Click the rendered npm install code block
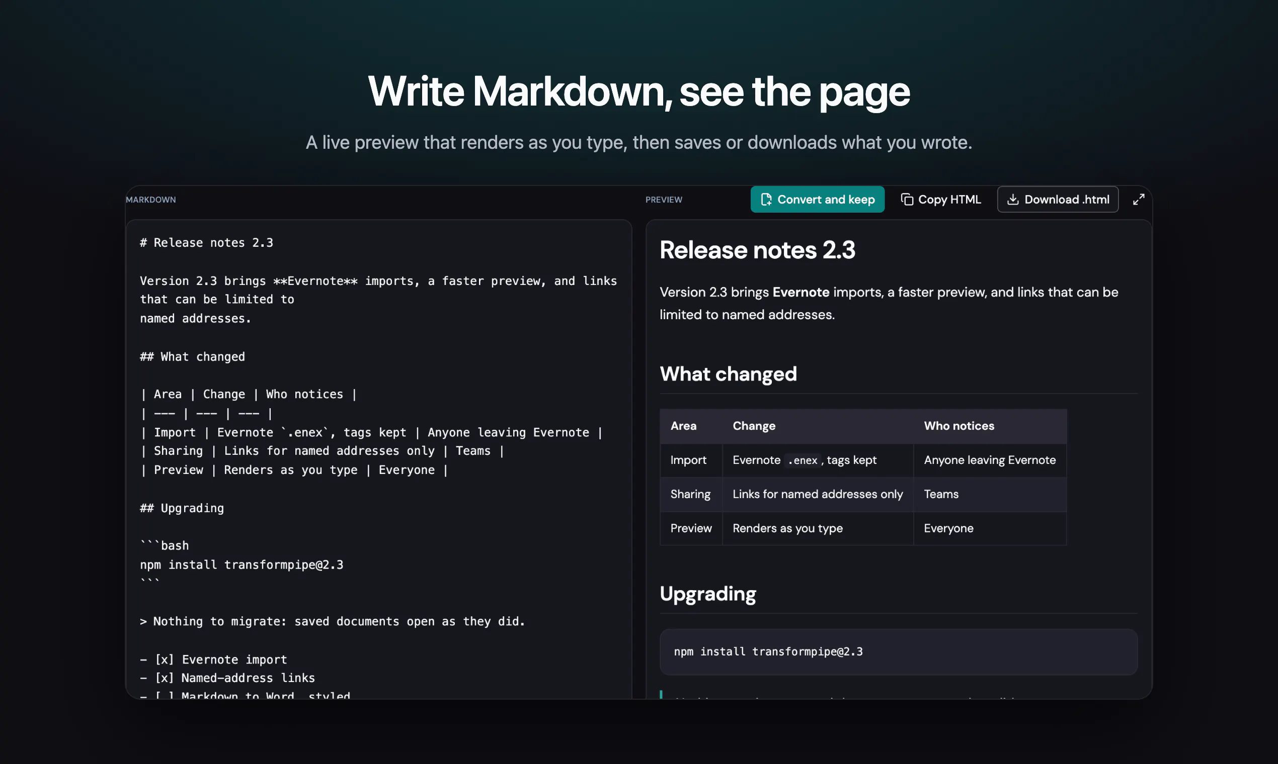1278x764 pixels. pyautogui.click(x=898, y=652)
